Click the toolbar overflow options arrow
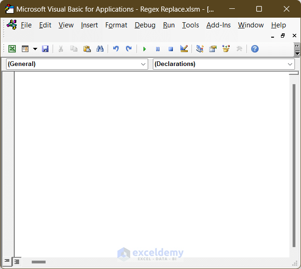Viewport: 301px width, 269px height. pos(297,50)
